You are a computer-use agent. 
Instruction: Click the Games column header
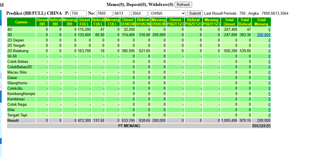tap(21, 22)
